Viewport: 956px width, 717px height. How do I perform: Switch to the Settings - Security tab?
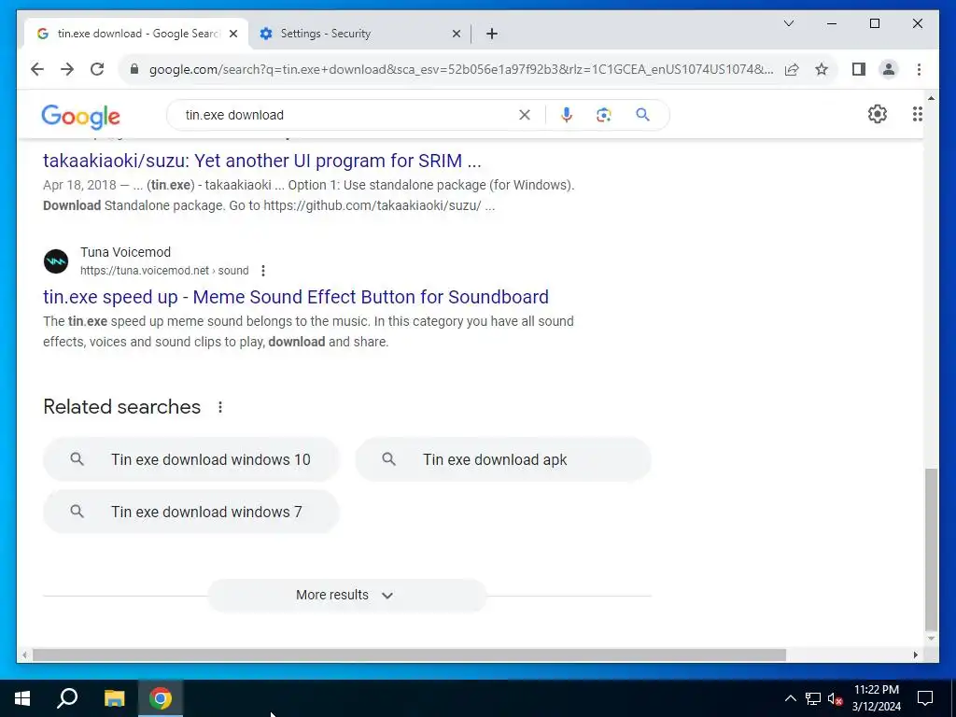coord(359,34)
